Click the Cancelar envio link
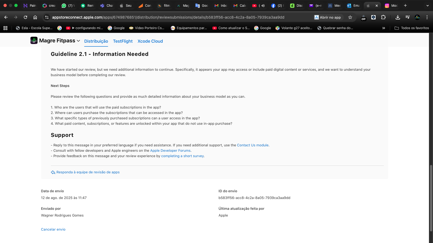 click(x=53, y=230)
